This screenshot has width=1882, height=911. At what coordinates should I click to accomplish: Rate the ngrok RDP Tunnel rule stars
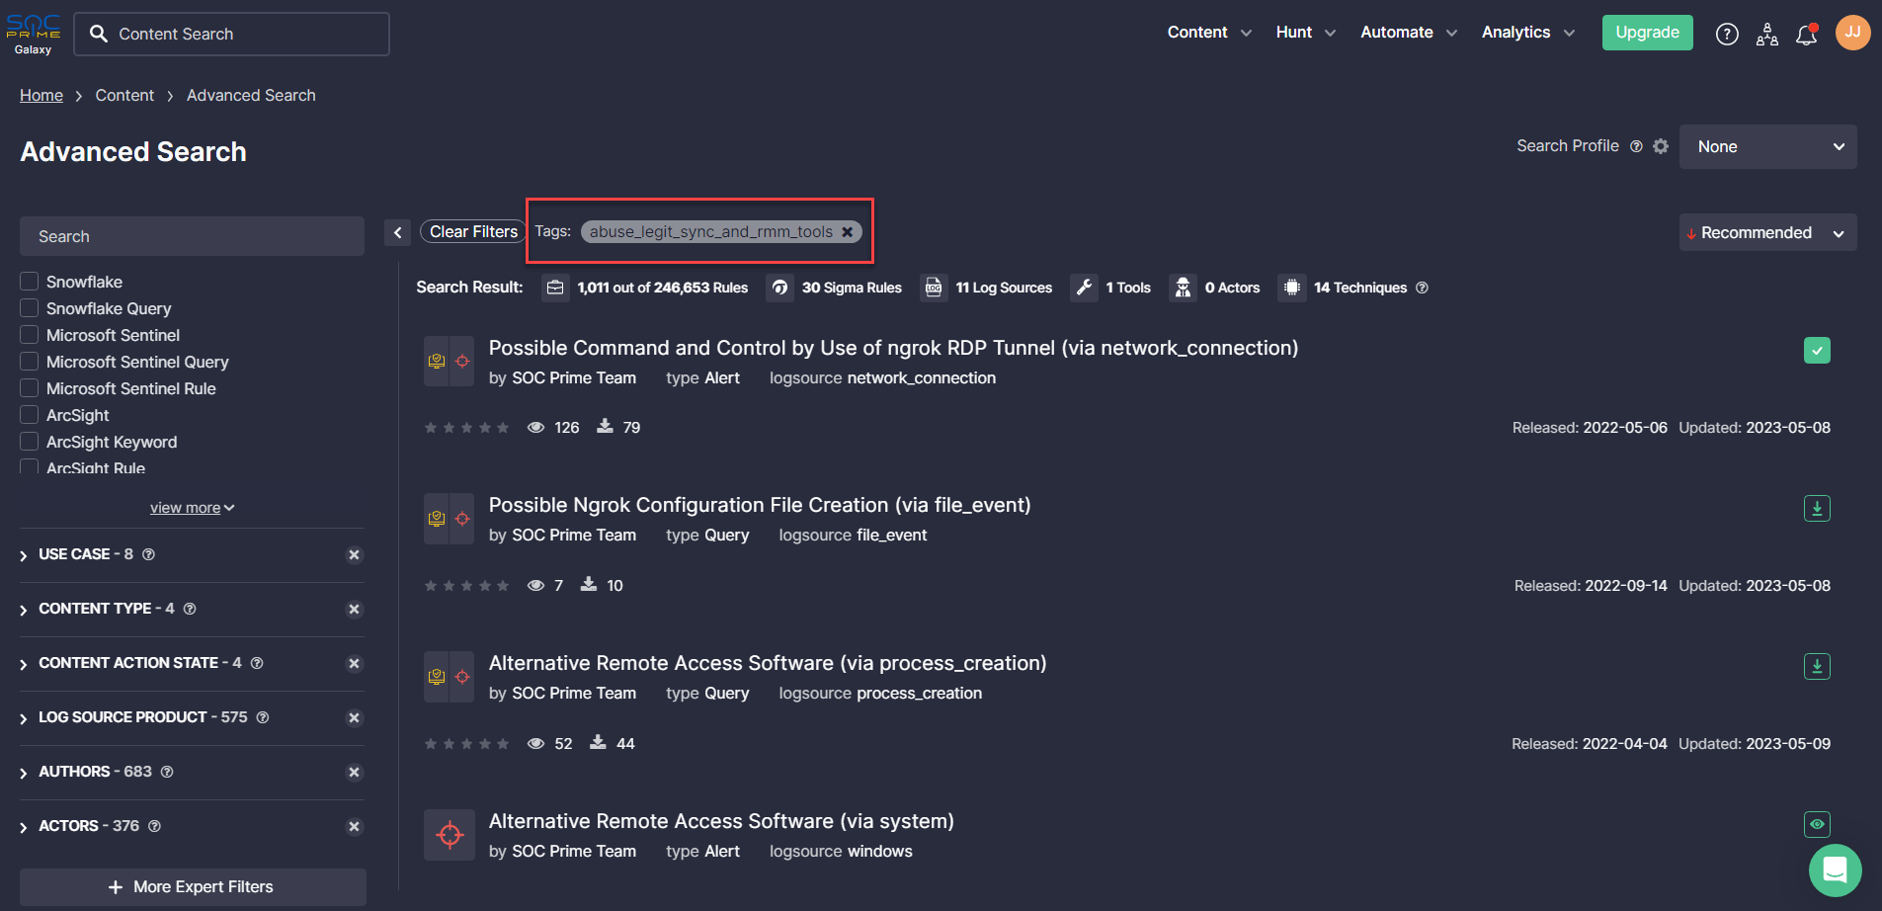tap(466, 428)
